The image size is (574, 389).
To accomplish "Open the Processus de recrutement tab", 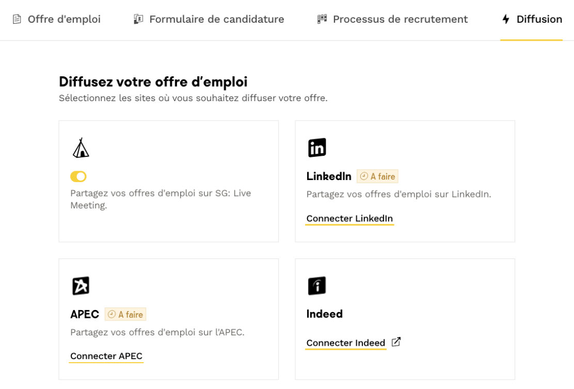I will point(392,19).
